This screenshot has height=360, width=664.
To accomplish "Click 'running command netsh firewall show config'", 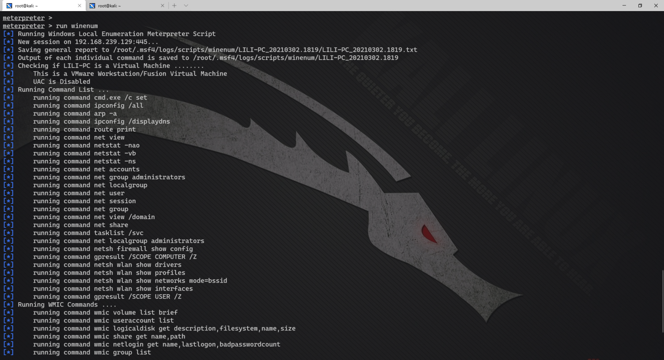I will 113,249.
